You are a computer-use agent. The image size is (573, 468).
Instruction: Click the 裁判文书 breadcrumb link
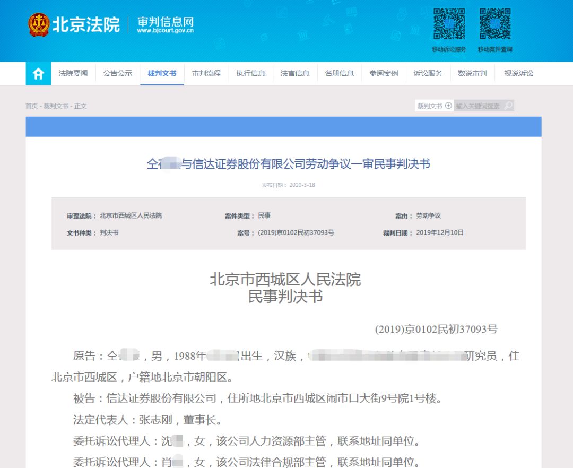[56, 106]
